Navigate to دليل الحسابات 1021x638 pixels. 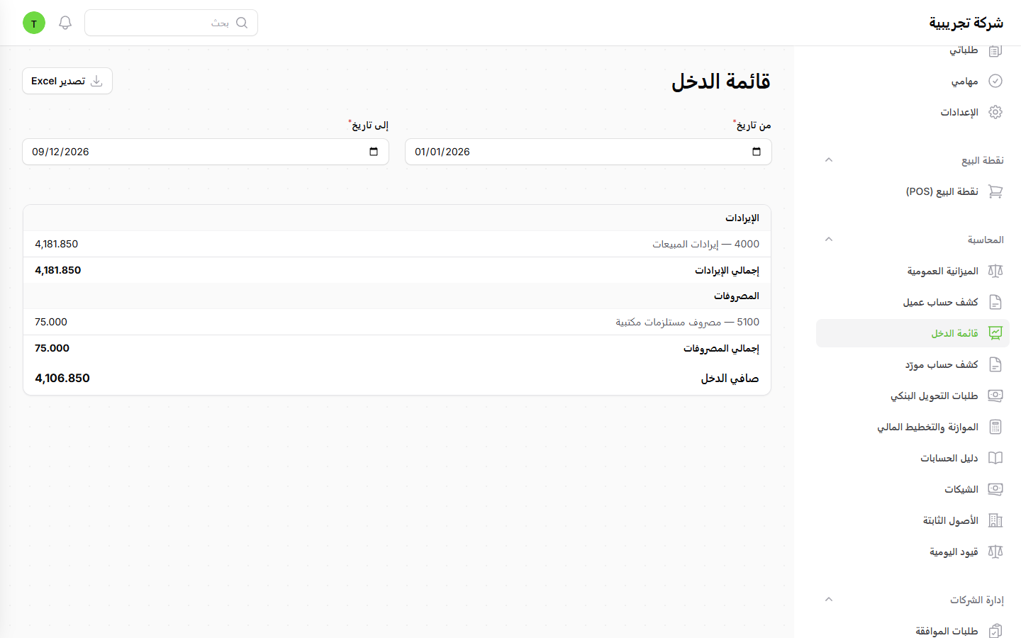[x=913, y=458]
